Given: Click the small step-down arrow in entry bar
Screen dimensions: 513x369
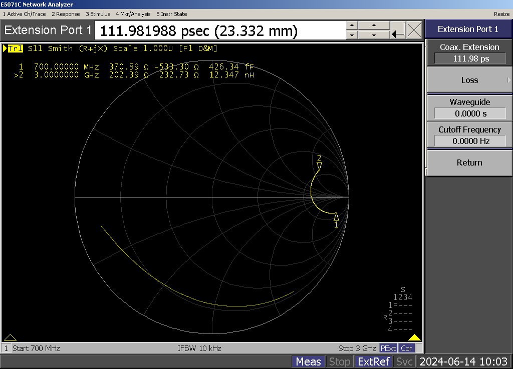Looking at the screenshot, I should (352, 35).
